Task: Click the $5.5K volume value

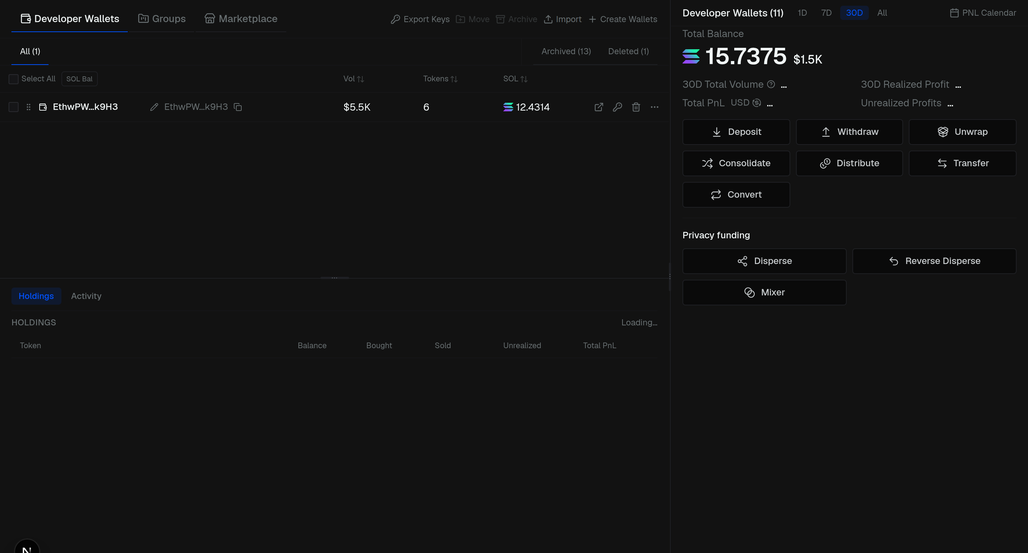Action: 357,107
